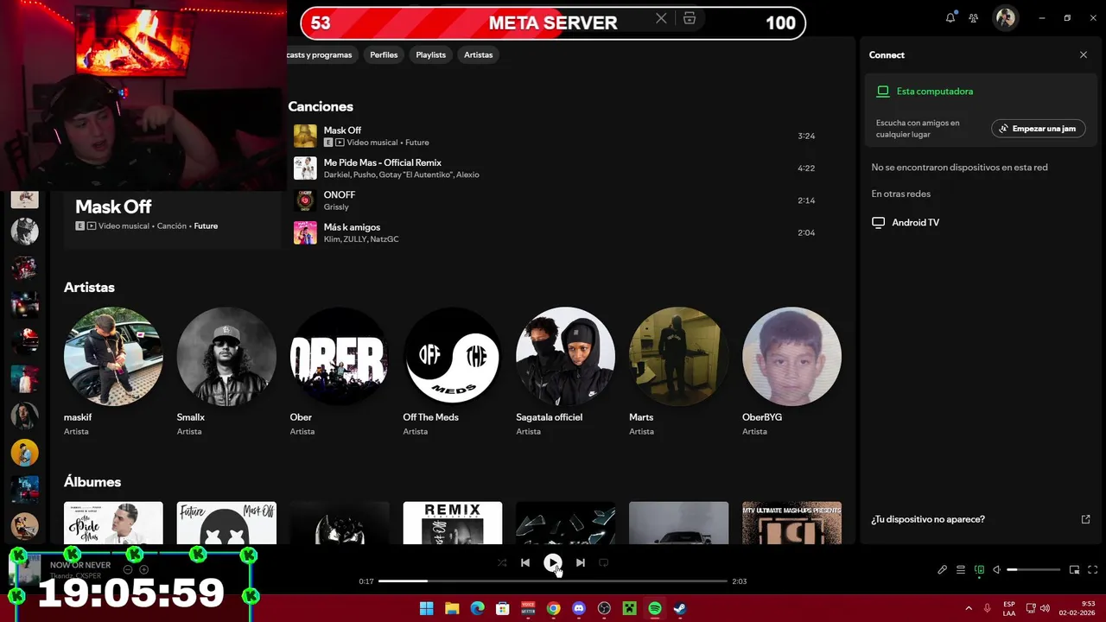This screenshot has height=622, width=1106.
Task: Open the Future link in the top result card
Action: 206,225
